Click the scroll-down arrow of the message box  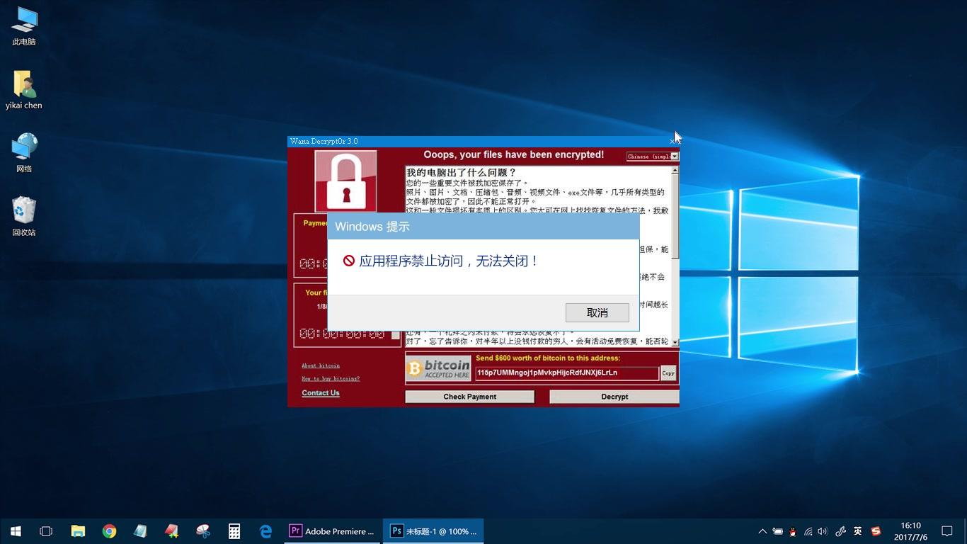[x=675, y=342]
